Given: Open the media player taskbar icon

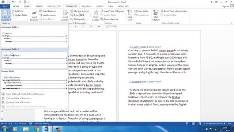Looking at the screenshot, I should (15, 129).
